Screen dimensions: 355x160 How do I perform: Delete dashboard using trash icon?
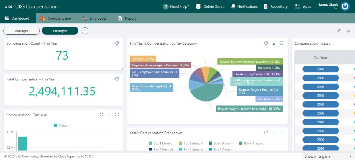[348, 31]
